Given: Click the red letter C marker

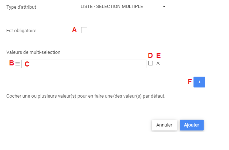Looking at the screenshot, I should coord(27,64).
